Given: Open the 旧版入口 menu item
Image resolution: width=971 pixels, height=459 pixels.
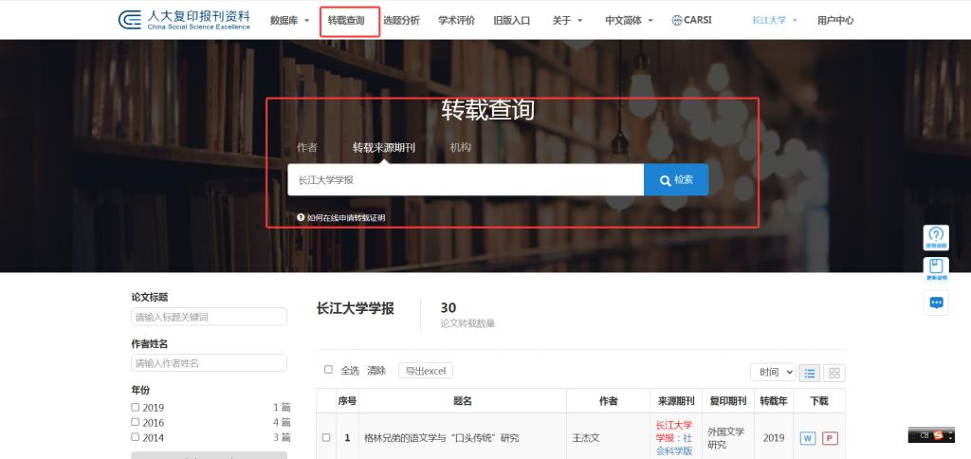Looking at the screenshot, I should click(511, 21).
